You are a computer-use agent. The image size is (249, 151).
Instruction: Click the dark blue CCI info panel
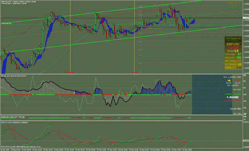pyautogui.click(x=212, y=95)
